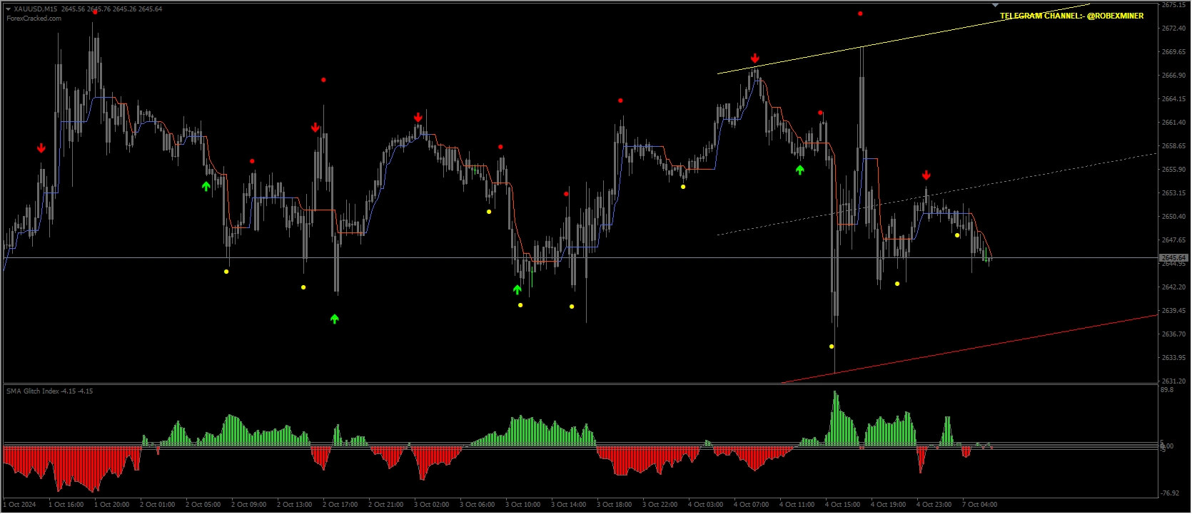Click the 2664.15 price scale label

(1174, 99)
